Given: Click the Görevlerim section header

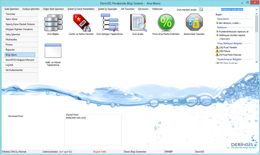Looking at the screenshot, I should point(223,19).
